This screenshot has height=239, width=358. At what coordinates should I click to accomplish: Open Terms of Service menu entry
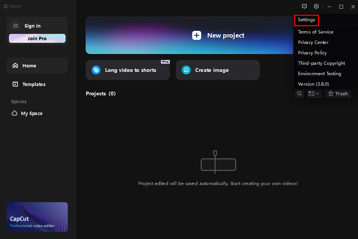tap(316, 32)
